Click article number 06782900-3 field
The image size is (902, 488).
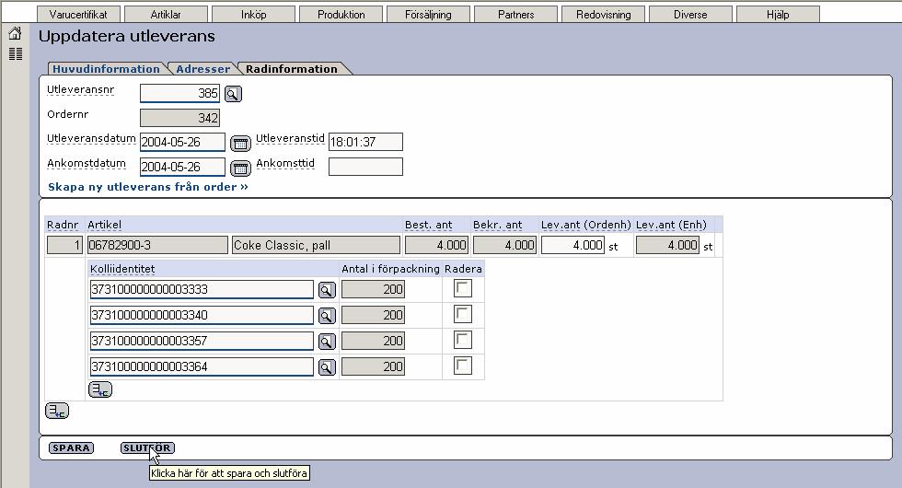[157, 245]
